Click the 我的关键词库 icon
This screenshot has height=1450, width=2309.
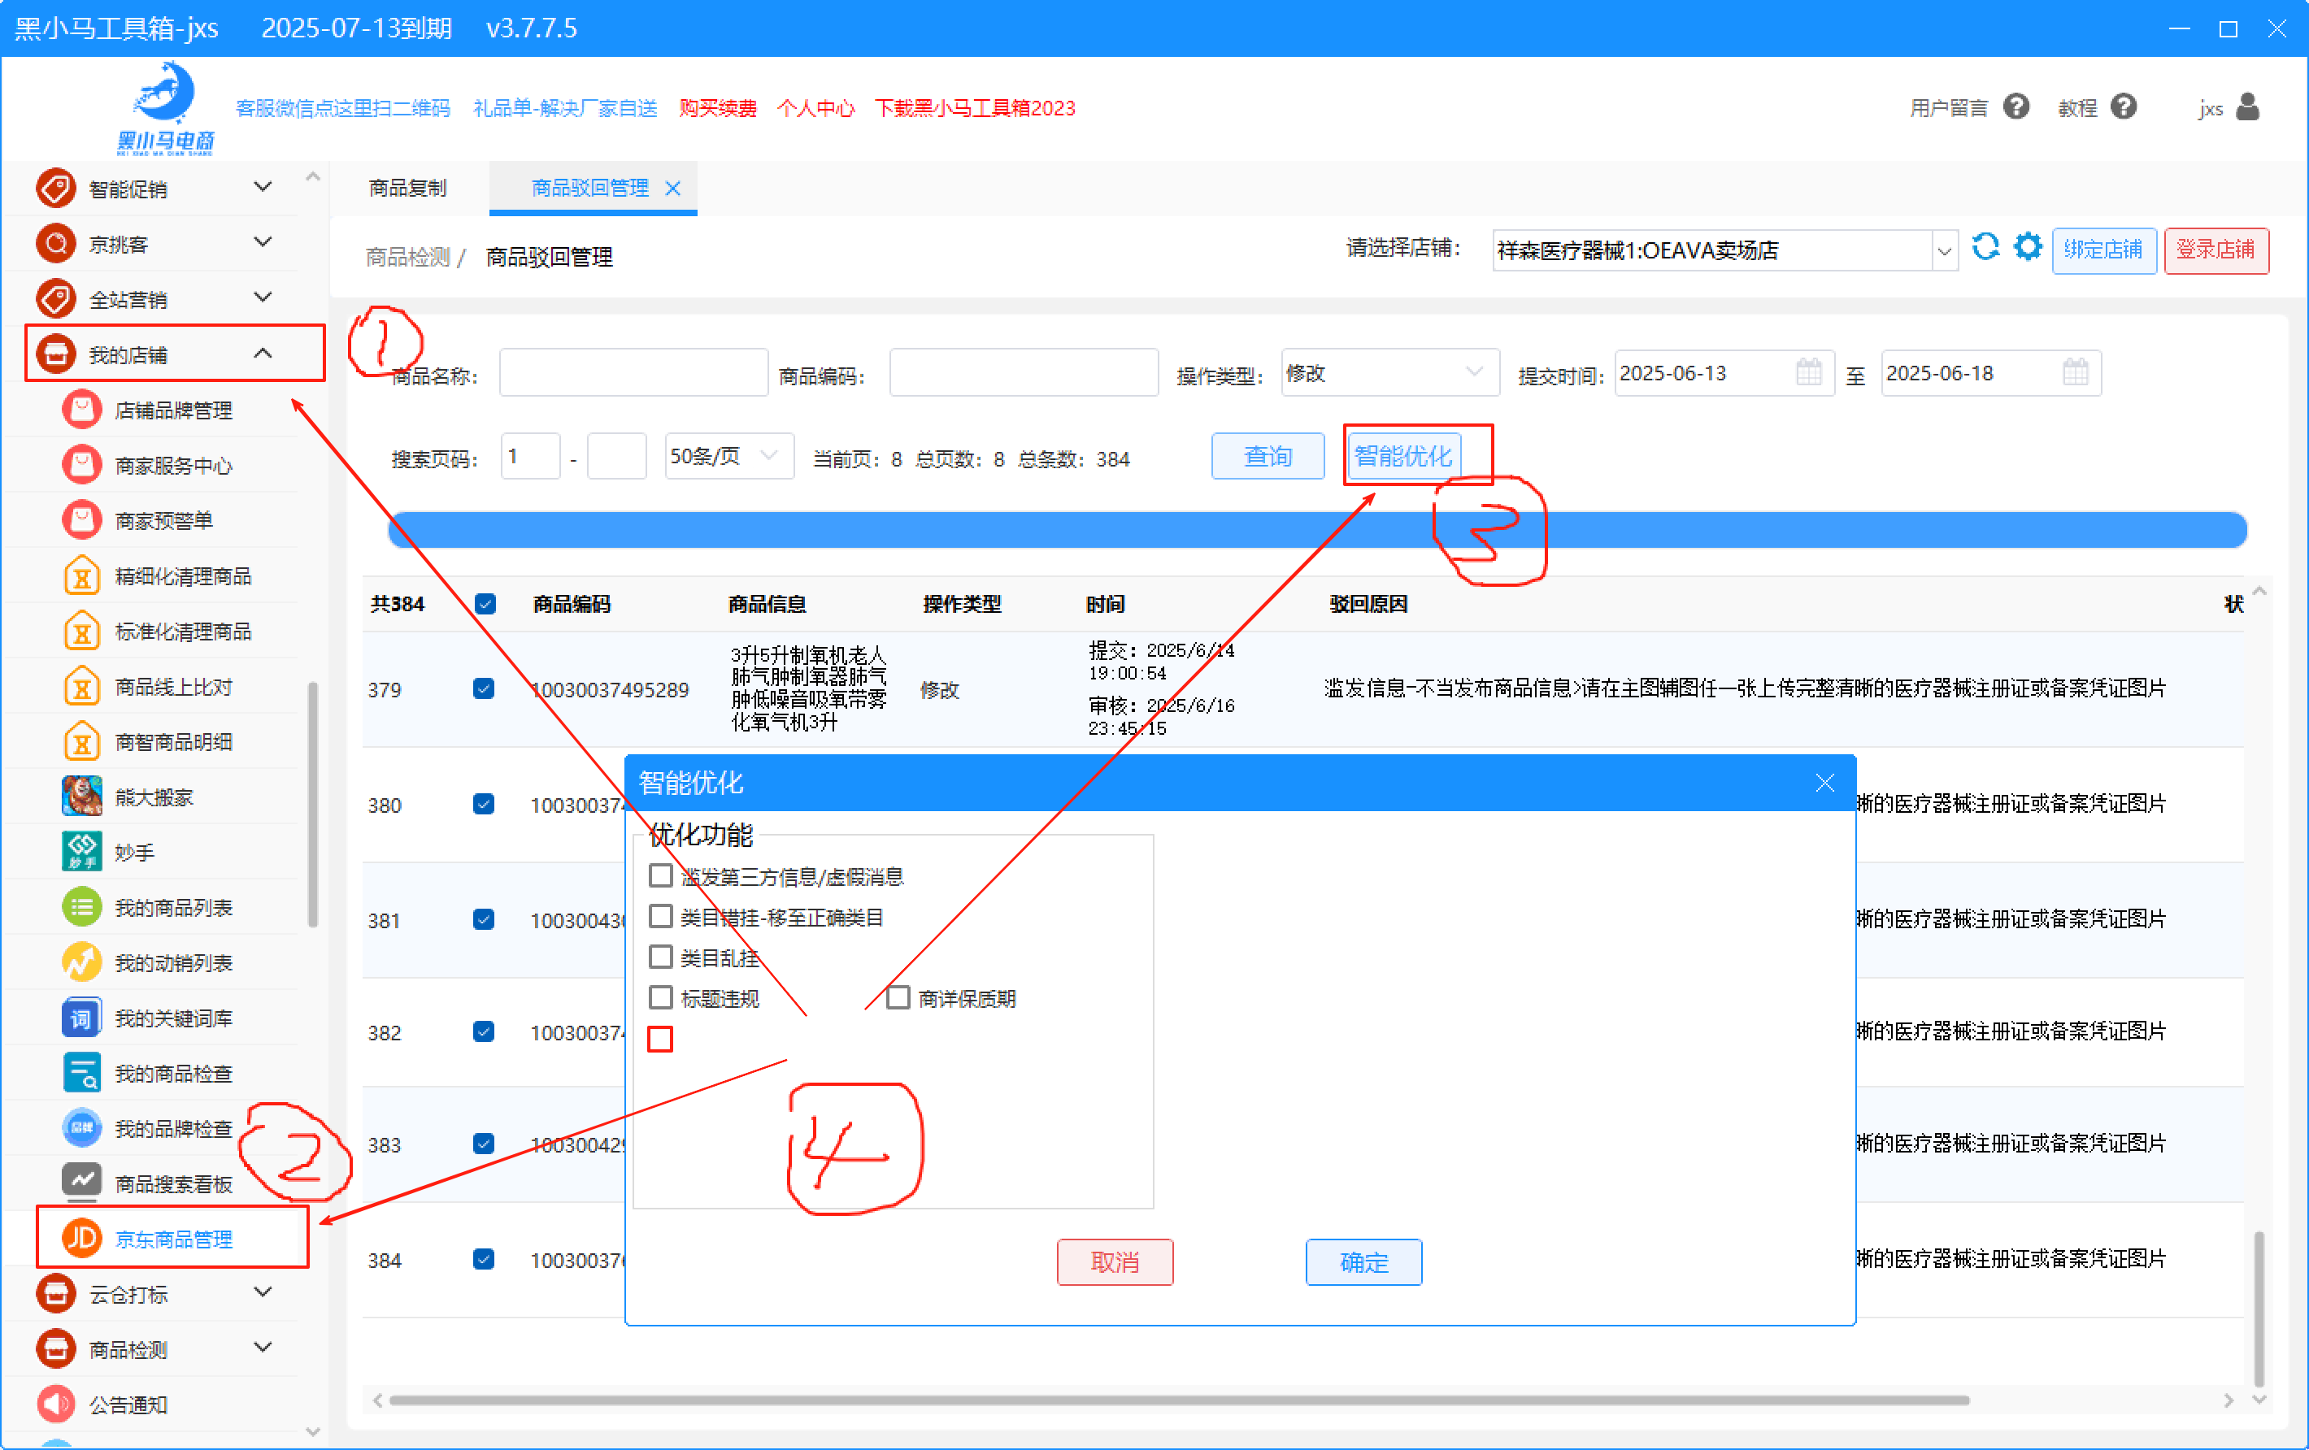click(81, 1018)
